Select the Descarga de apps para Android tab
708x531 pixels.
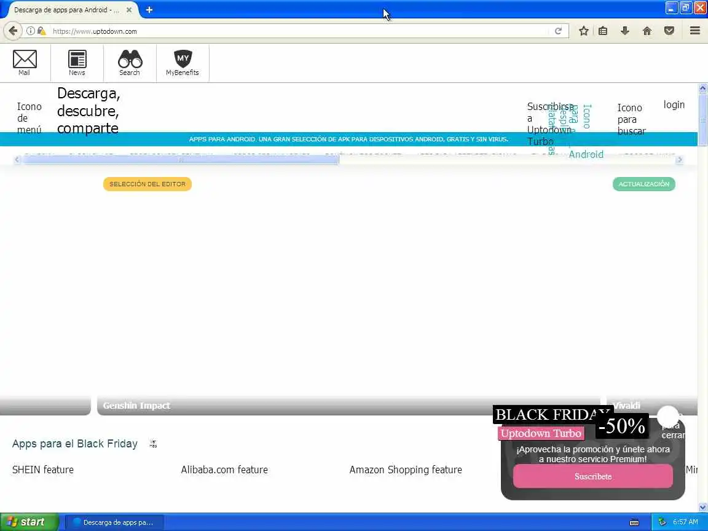(68, 9)
